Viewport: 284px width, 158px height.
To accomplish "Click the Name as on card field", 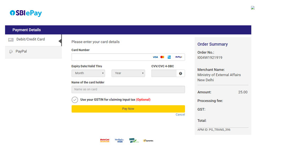I will 128,89.
